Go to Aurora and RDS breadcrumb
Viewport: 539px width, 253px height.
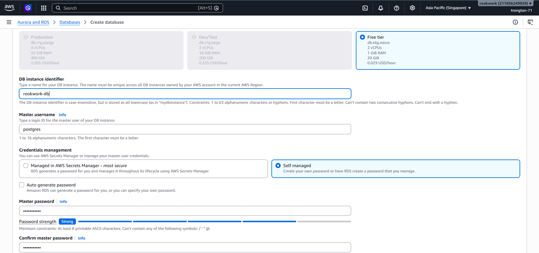point(34,22)
